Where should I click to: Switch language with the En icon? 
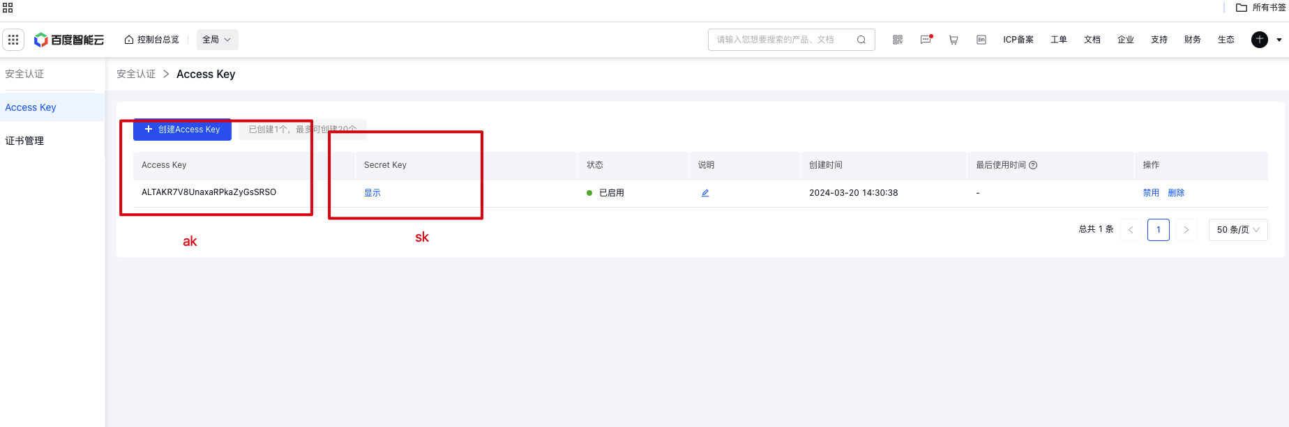pos(981,40)
